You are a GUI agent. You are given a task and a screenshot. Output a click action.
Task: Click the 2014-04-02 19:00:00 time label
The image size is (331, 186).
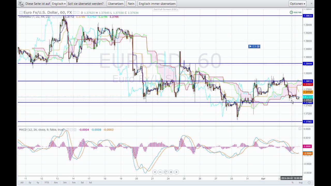291,178
